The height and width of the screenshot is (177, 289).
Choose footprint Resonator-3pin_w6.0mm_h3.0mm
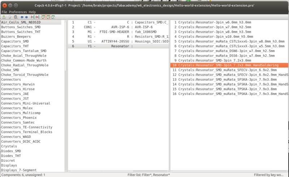(229, 22)
